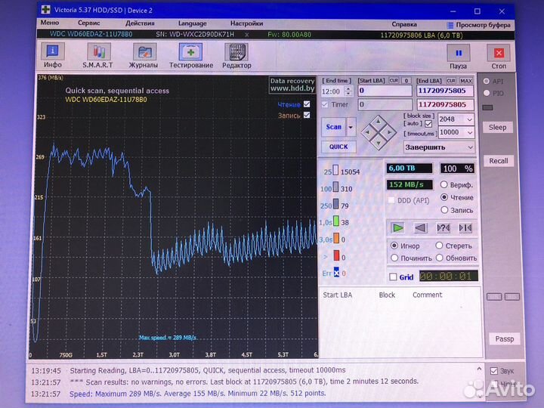Click the Start LBA input field
Viewport: 544px width, 408px height.
(383, 91)
